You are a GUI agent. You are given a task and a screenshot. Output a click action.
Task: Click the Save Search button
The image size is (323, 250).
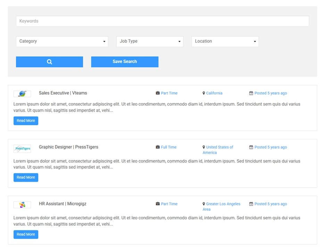(125, 62)
